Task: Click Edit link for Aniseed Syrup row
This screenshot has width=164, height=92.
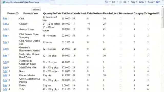Action: (5, 29)
